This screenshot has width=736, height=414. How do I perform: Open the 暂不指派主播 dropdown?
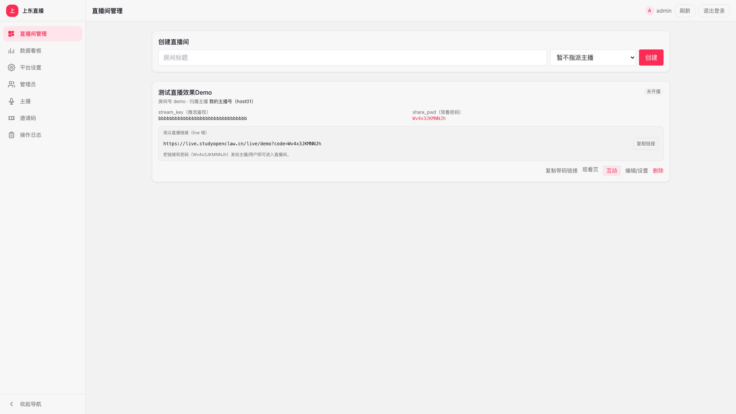pos(593,58)
